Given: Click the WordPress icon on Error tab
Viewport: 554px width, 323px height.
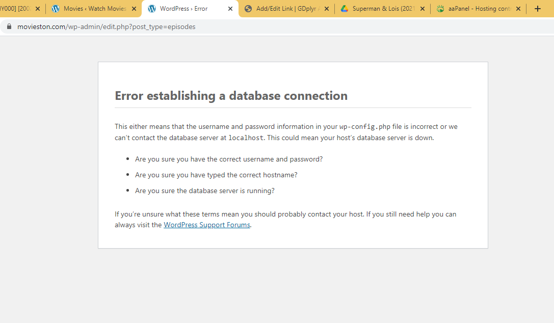Looking at the screenshot, I should pos(152,9).
